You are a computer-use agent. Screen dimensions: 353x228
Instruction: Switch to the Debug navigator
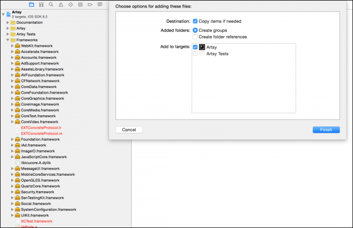coord(80,5)
